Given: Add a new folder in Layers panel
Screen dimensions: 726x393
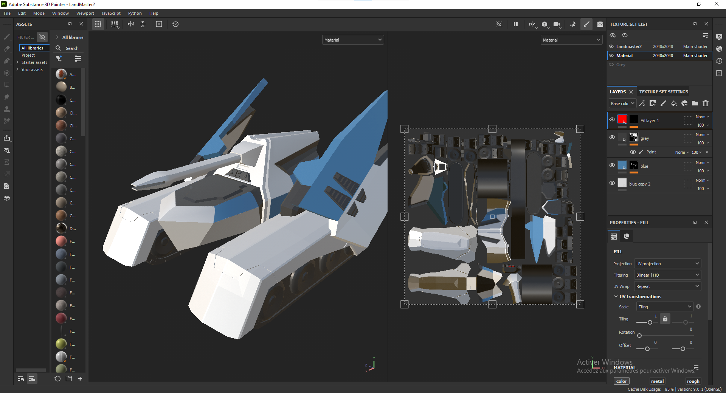Looking at the screenshot, I should click(695, 103).
